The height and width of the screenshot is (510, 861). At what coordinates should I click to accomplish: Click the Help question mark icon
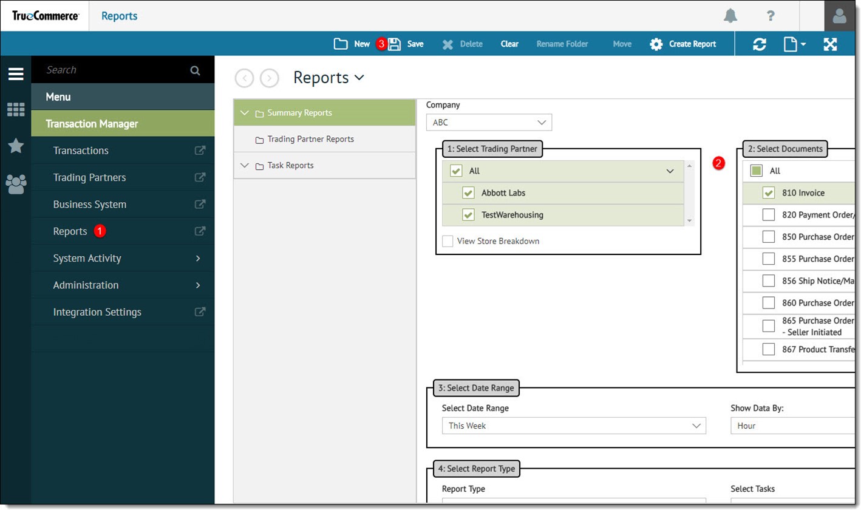point(770,16)
